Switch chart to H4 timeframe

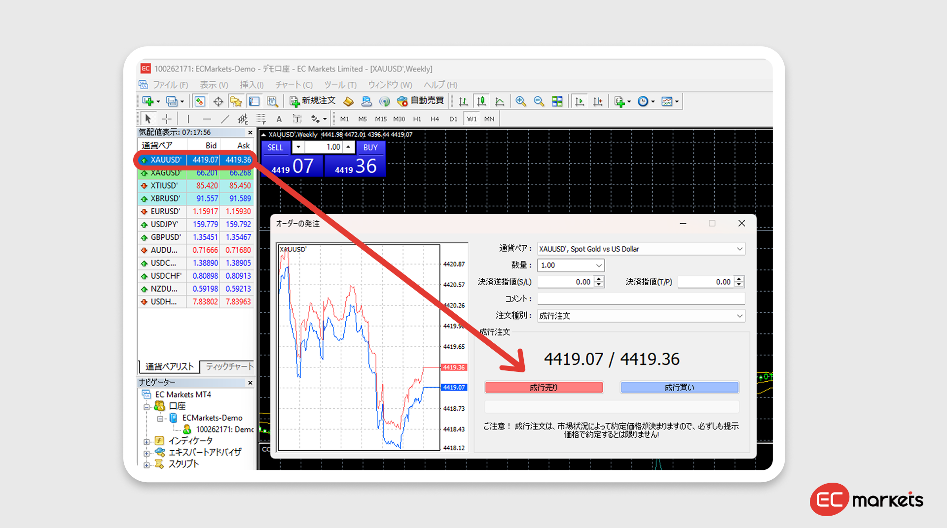435,119
